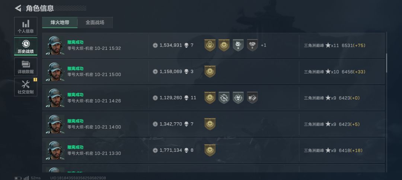Image resolution: width=402 pixels, height=180 pixels.
Task: Click the match history scrollbar
Action: (x=386, y=63)
